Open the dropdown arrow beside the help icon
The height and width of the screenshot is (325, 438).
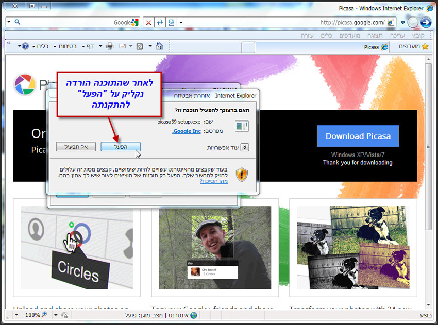point(20,46)
